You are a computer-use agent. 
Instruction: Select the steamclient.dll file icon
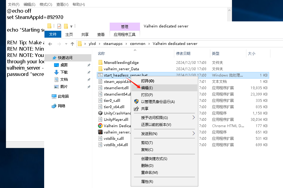[100, 88]
